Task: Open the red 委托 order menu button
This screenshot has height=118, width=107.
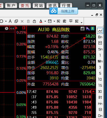Action: click(x=25, y=6)
